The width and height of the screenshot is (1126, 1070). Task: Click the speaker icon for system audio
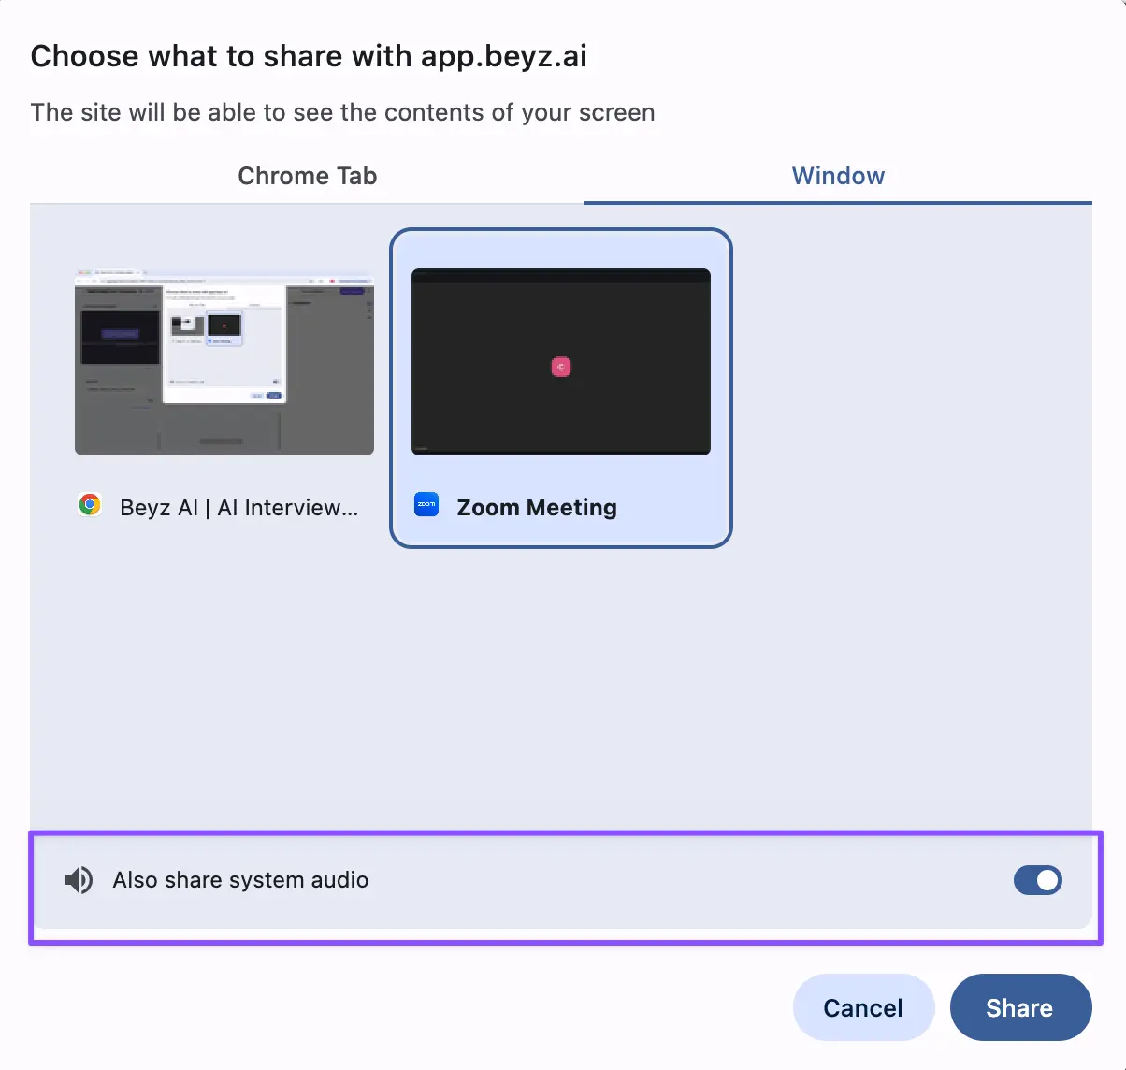click(79, 880)
